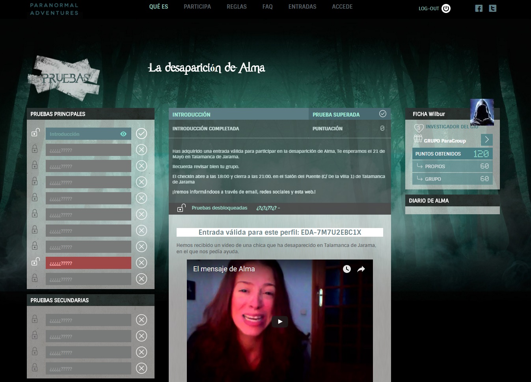This screenshot has height=382, width=531.
Task: Click the watch later clock icon
Action: click(x=347, y=269)
